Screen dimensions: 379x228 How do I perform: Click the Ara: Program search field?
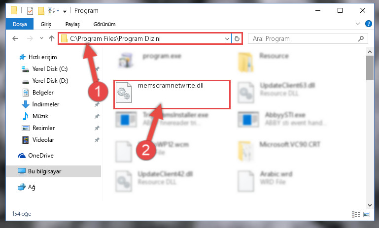[308, 38]
